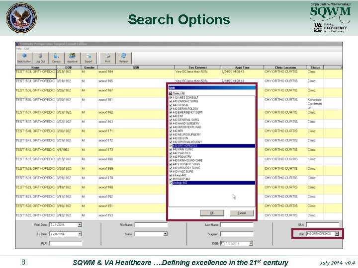The width and height of the screenshot is (358, 268).
Task: Click the Surgeon input field
Action: point(237,234)
